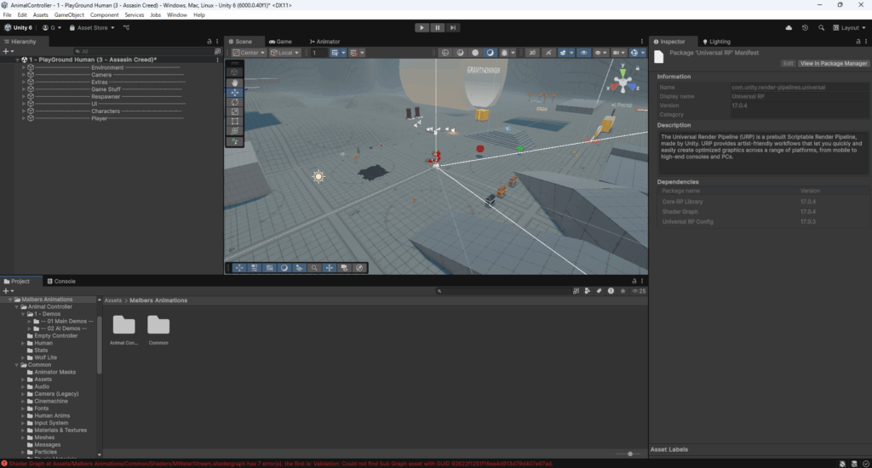Select shaded draw mode button
The height and width of the screenshot is (468, 872).
pos(490,53)
